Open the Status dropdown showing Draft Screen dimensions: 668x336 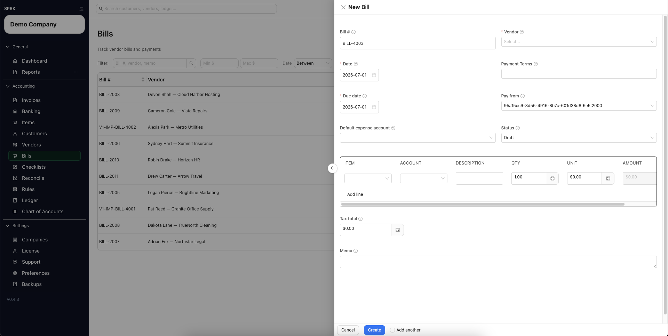(579, 138)
